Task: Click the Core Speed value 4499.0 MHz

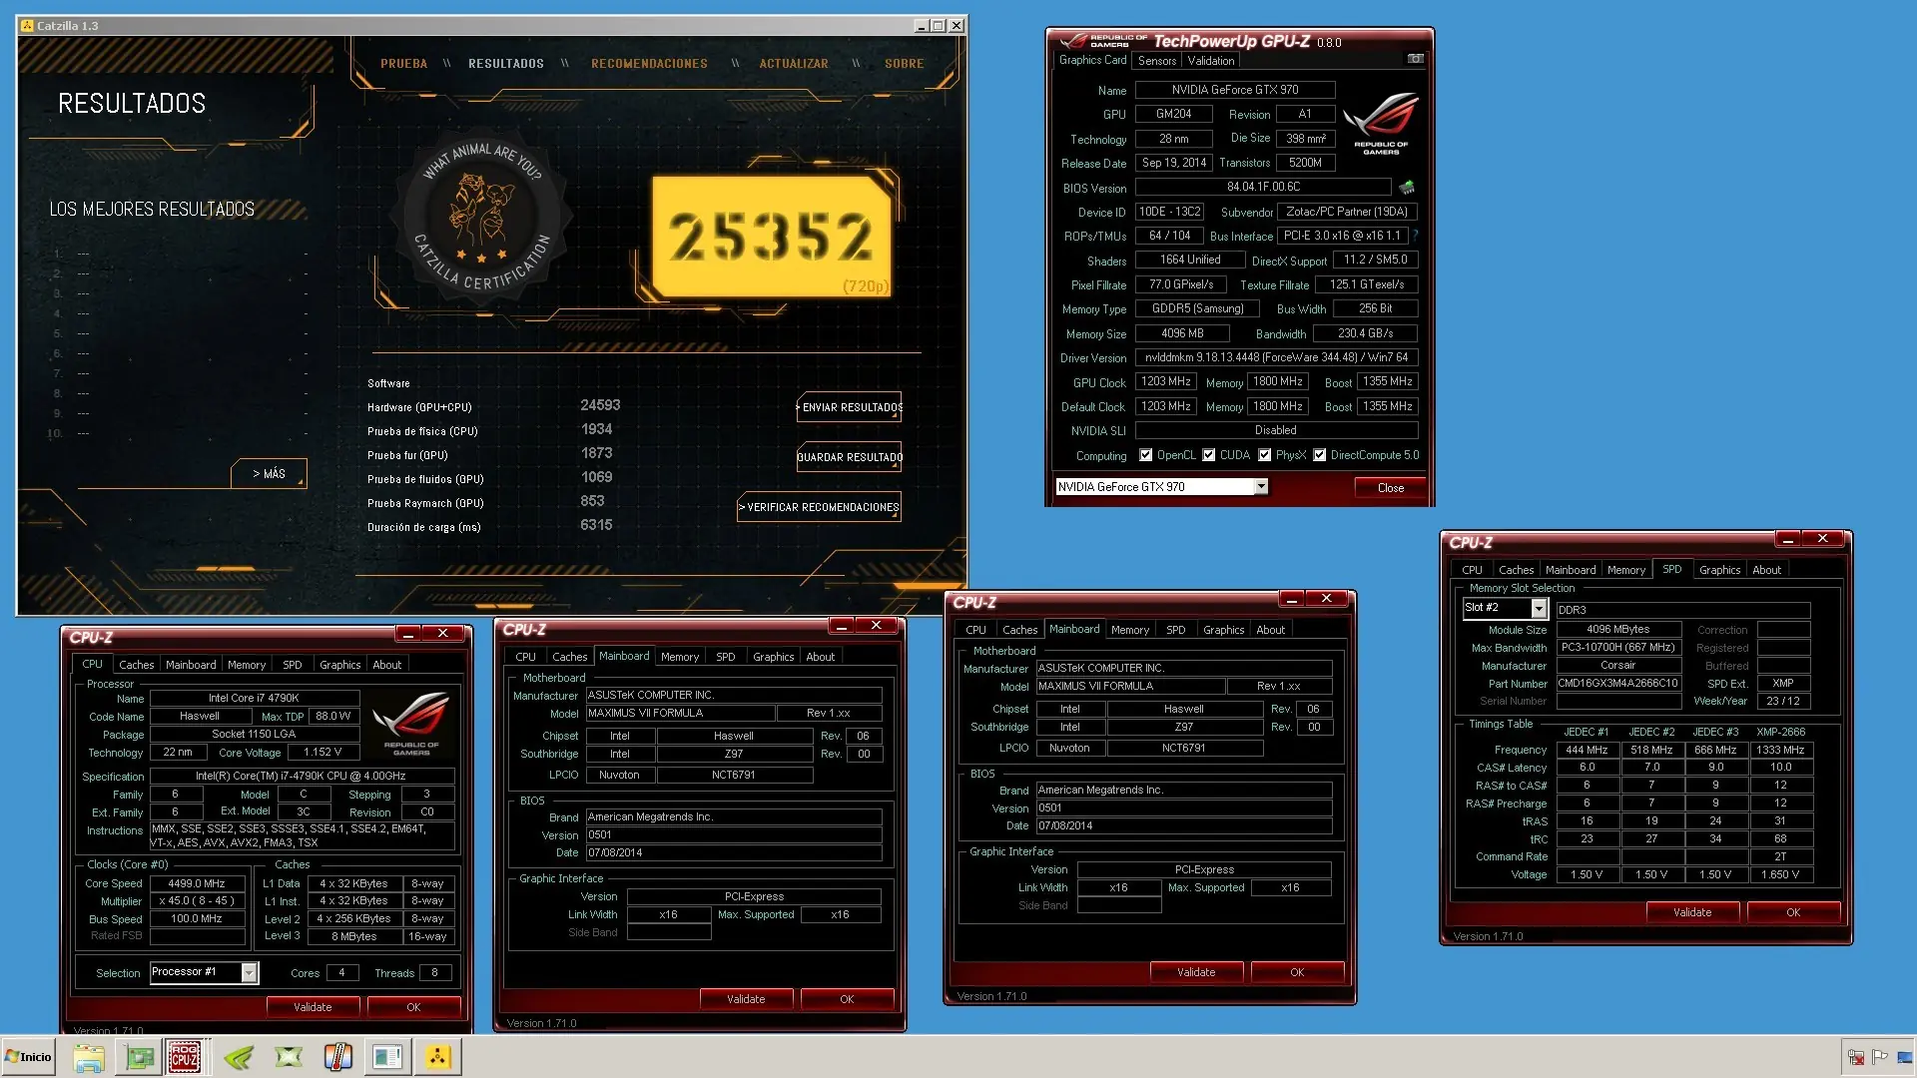Action: coord(197,883)
